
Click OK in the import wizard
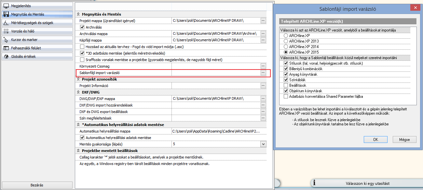[375, 139]
